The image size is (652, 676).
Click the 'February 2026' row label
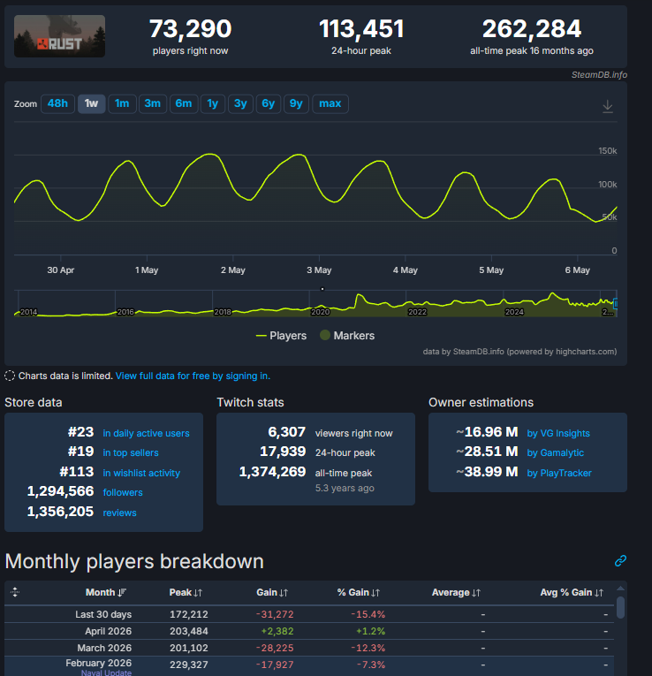click(99, 663)
